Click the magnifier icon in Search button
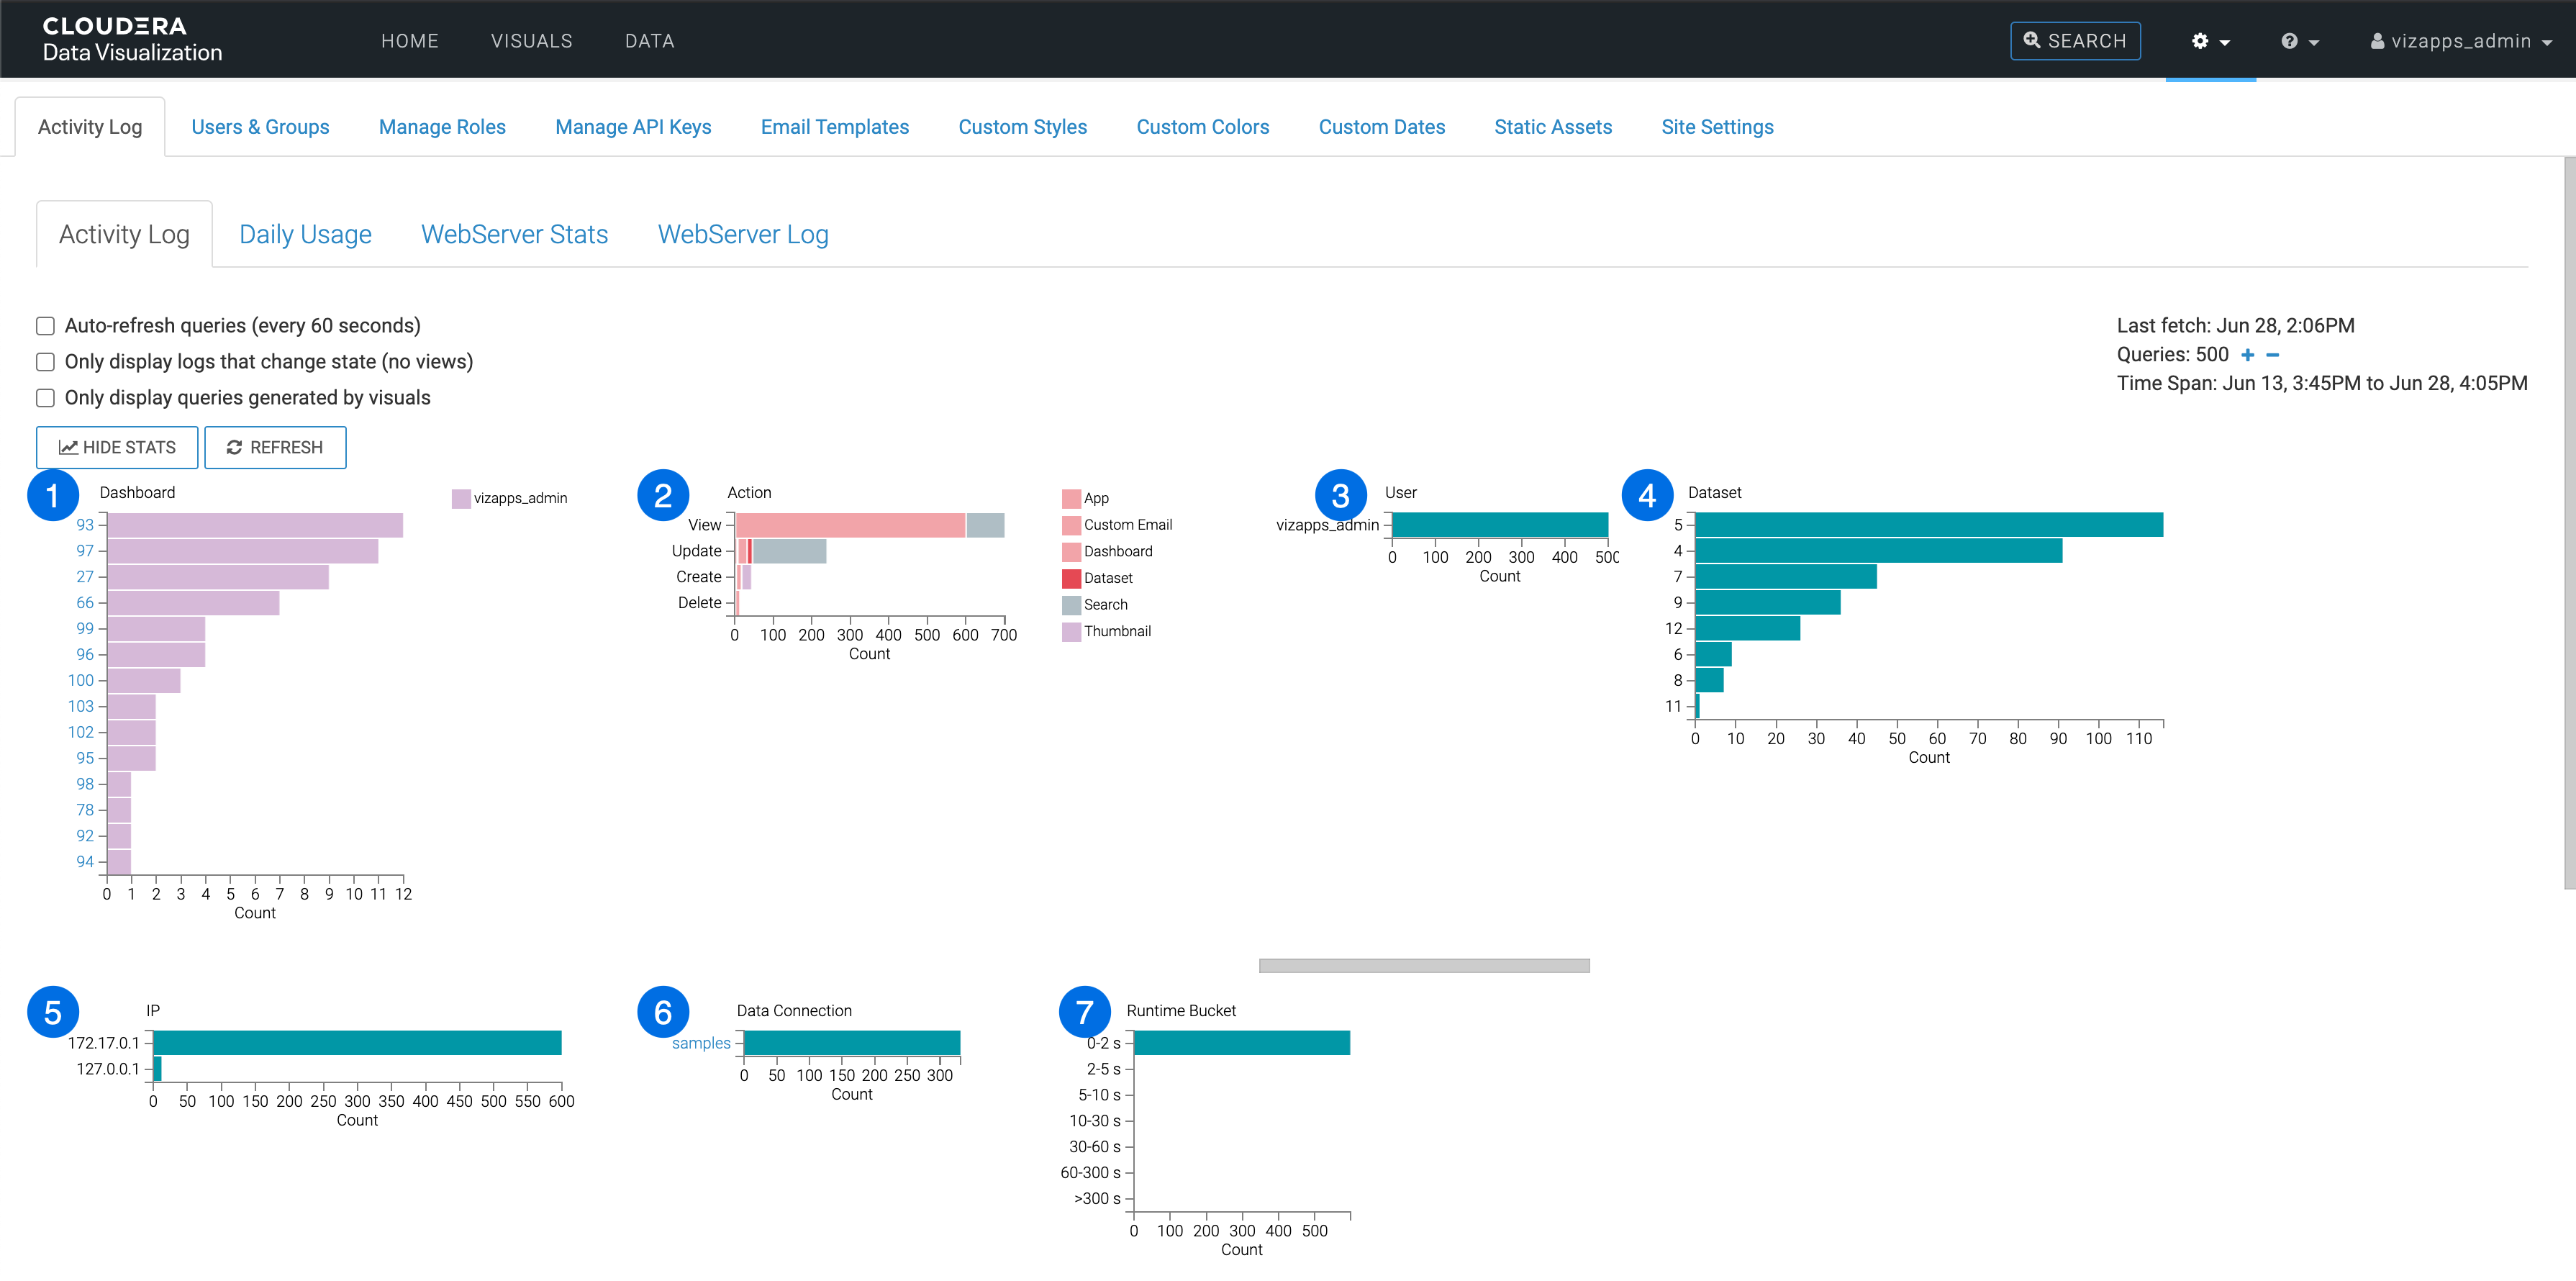 tap(2031, 40)
